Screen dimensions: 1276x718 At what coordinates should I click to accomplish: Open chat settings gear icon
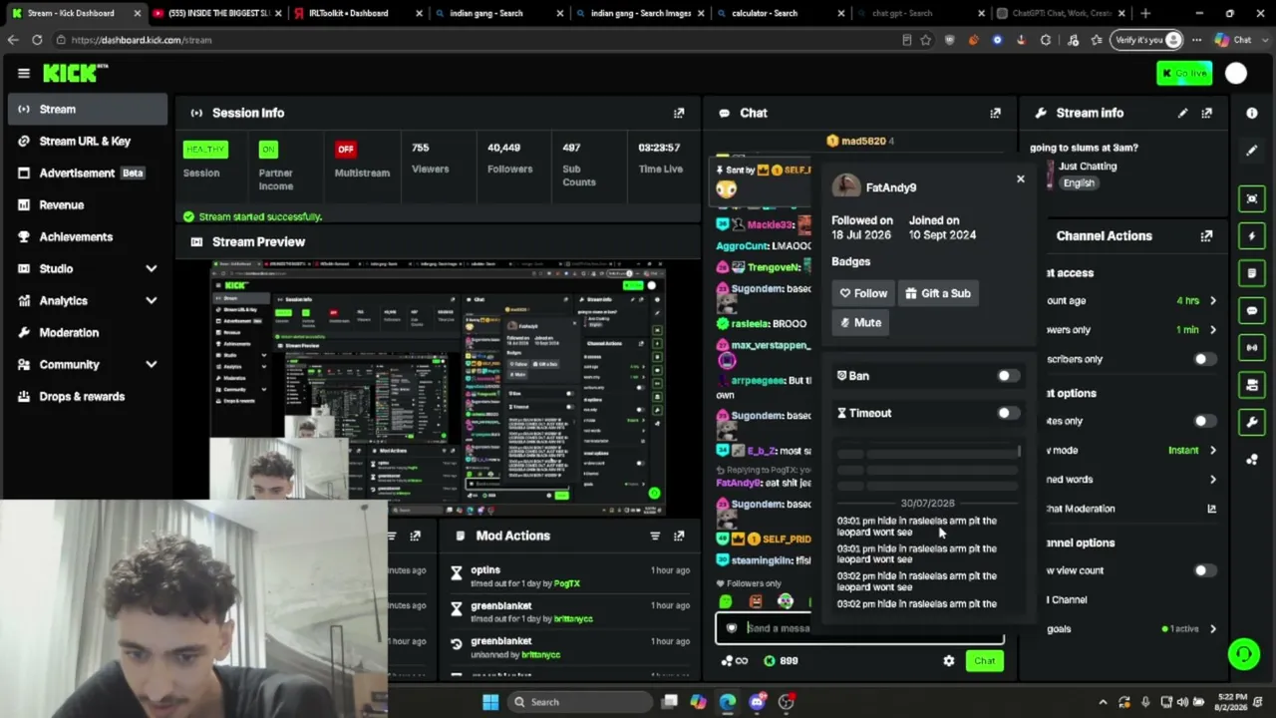pyautogui.click(x=949, y=661)
